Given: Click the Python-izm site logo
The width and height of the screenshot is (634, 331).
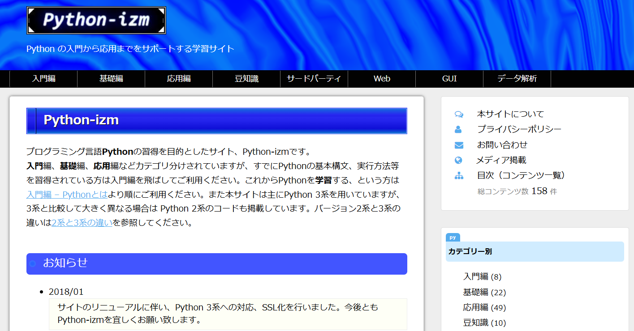Looking at the screenshot, I should pos(96,21).
